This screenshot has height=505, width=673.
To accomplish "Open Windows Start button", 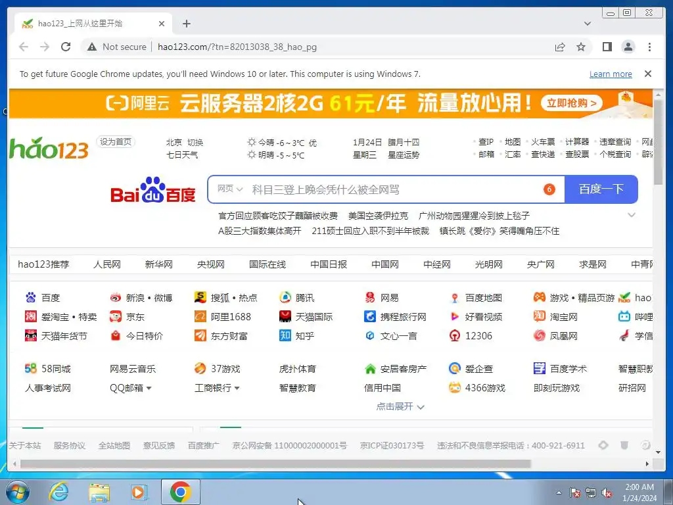I will 17,492.
